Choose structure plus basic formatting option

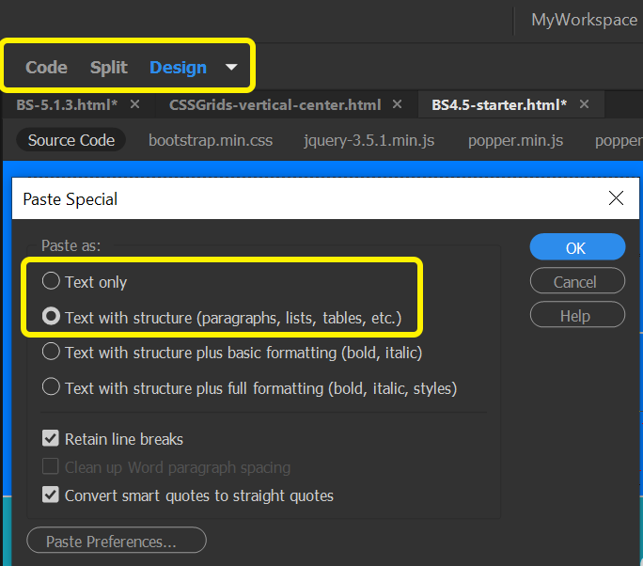(51, 353)
